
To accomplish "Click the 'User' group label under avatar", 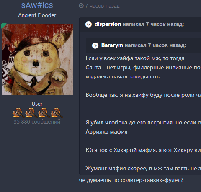I will point(37,104).
